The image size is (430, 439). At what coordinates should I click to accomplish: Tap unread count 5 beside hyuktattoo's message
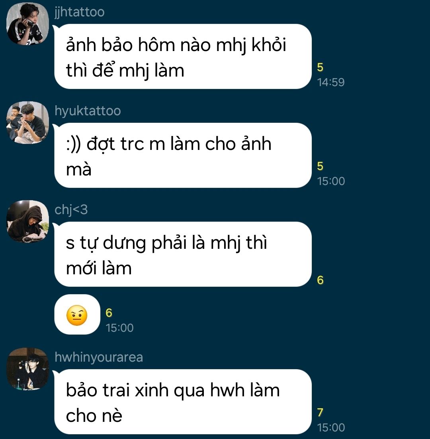pos(320,166)
